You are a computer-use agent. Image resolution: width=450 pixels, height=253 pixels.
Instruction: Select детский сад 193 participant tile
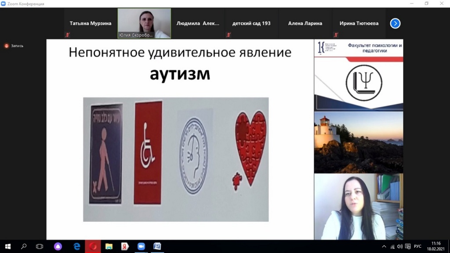tap(251, 24)
